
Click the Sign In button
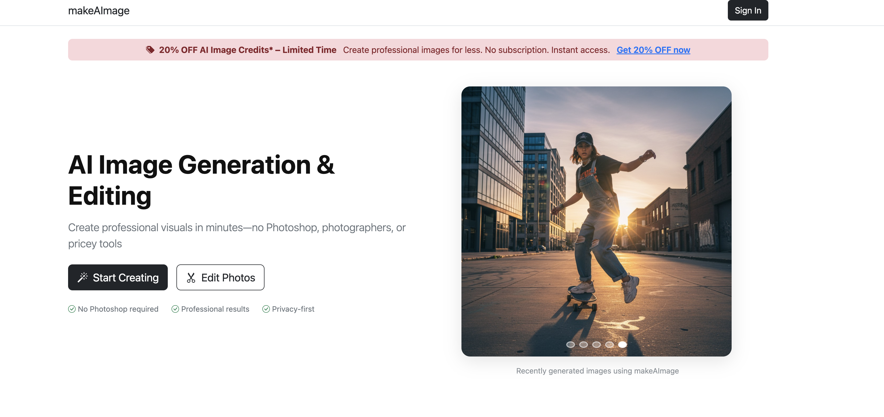click(748, 10)
